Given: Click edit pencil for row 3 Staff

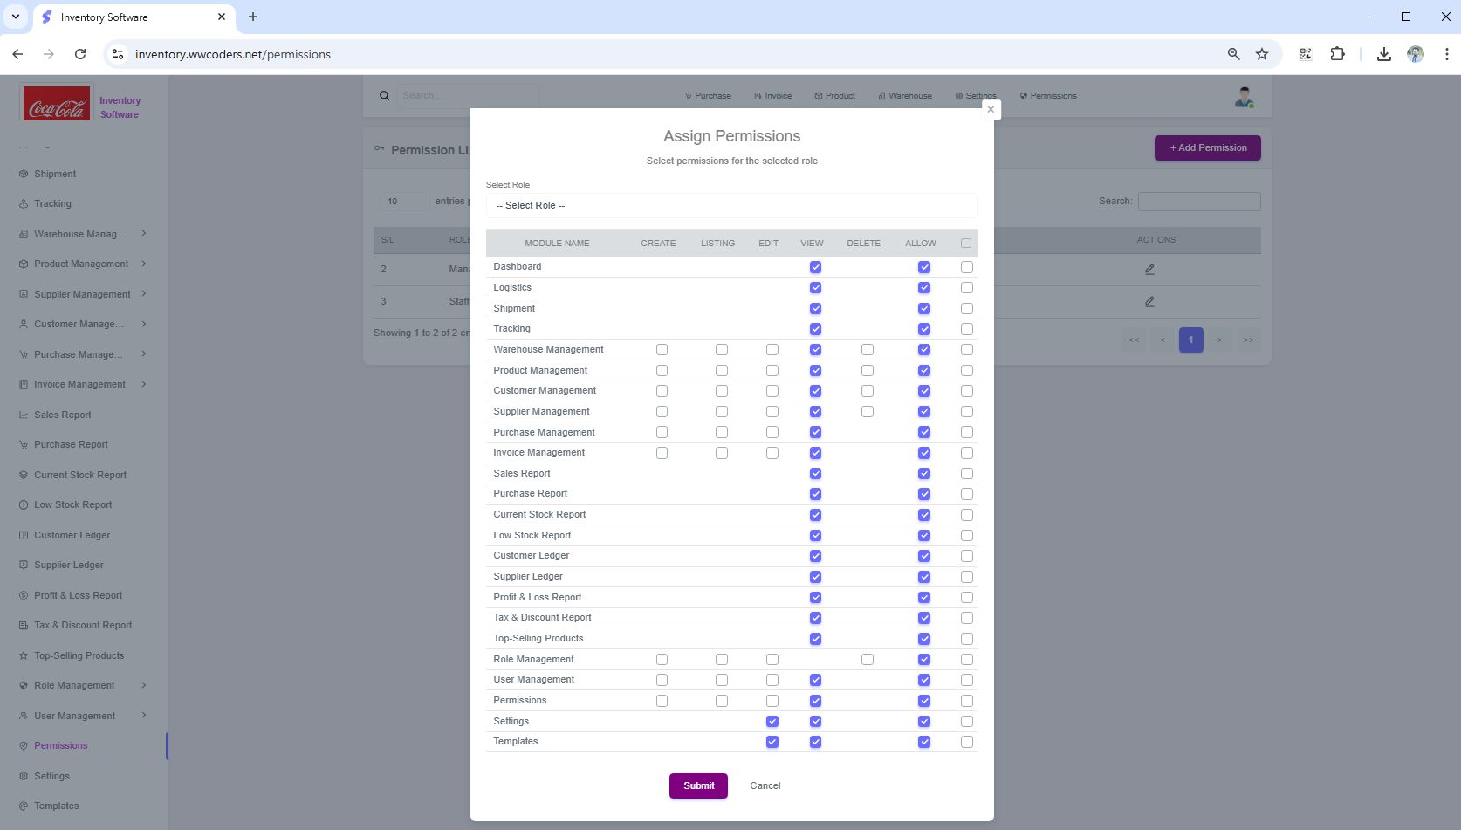Looking at the screenshot, I should [x=1149, y=301].
